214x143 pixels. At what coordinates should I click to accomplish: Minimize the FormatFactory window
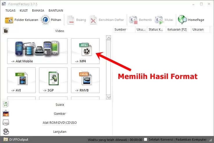click(x=193, y=4)
